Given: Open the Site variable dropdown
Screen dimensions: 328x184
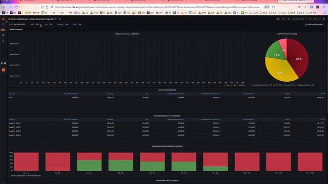Looking at the screenshot, I should click(20, 25).
